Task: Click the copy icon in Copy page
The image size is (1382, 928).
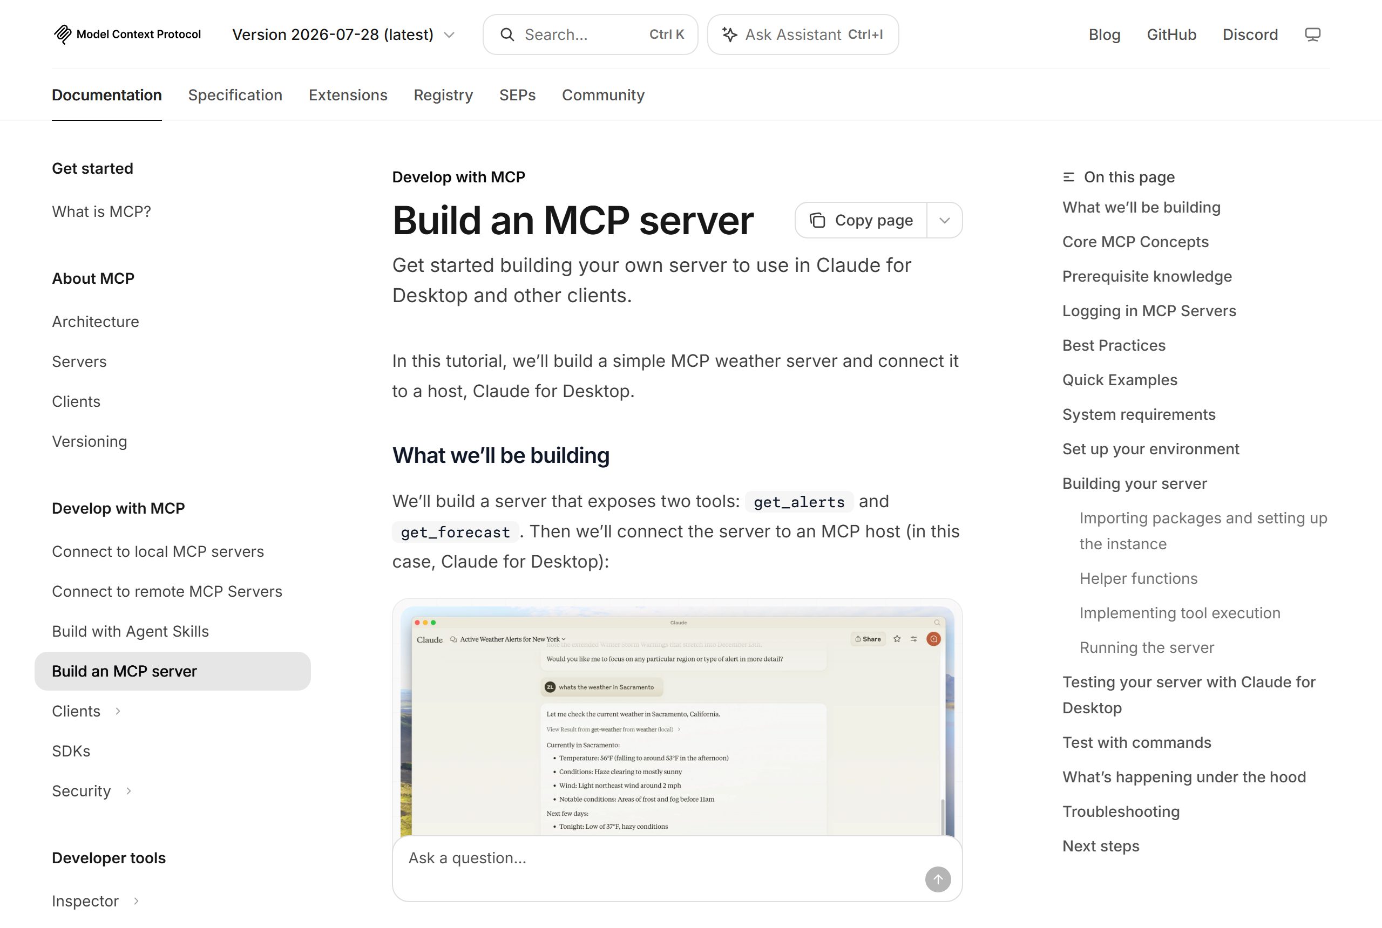Action: 817,220
